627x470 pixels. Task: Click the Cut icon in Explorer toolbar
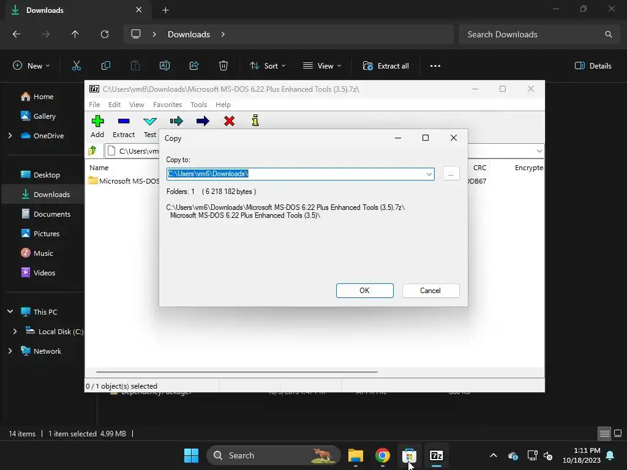tap(77, 66)
